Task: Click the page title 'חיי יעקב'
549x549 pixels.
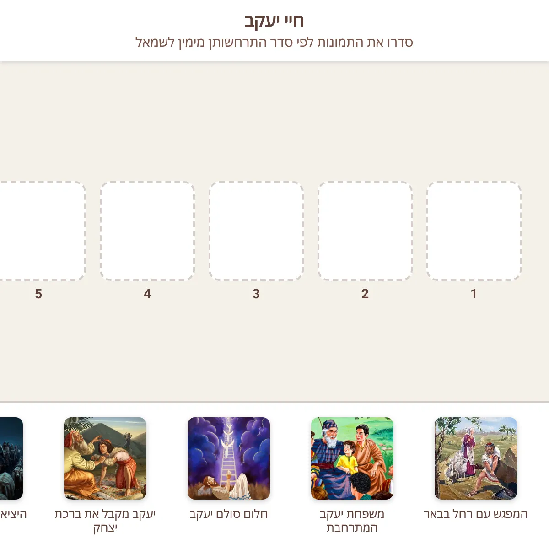Action: tap(274, 21)
